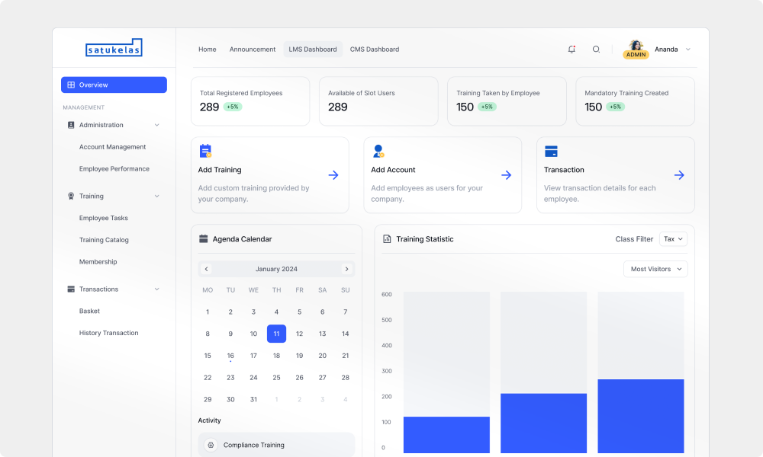Open Employee Tasks

coord(104,218)
